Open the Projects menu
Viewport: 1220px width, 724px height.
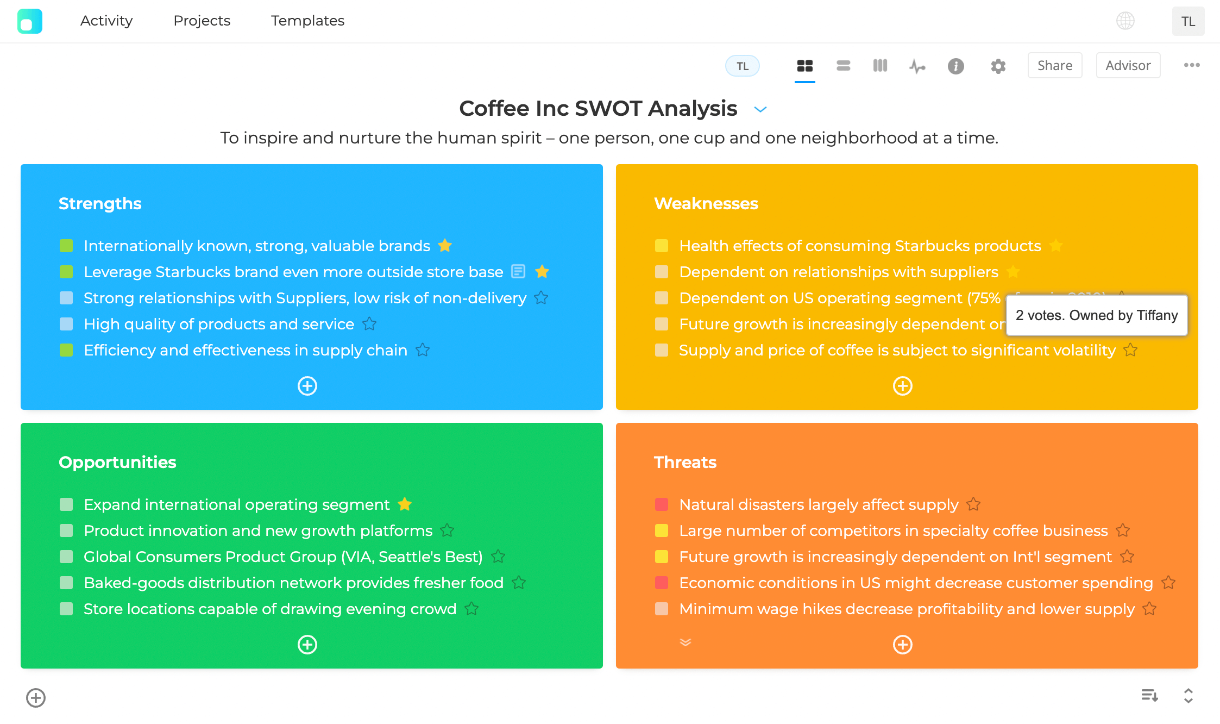[x=202, y=21]
